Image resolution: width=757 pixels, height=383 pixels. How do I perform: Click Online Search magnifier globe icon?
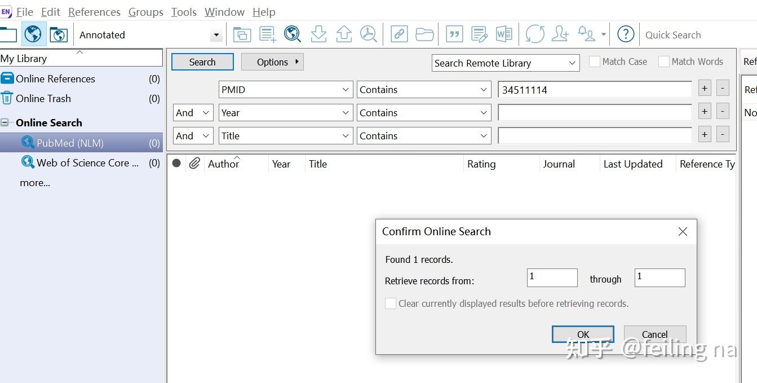(293, 34)
